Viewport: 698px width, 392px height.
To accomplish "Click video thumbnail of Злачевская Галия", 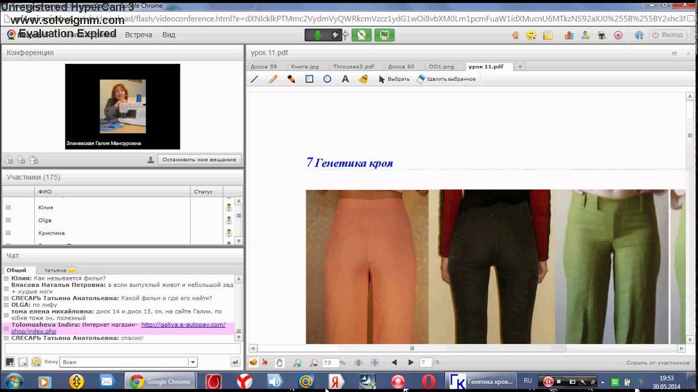I will tap(123, 107).
